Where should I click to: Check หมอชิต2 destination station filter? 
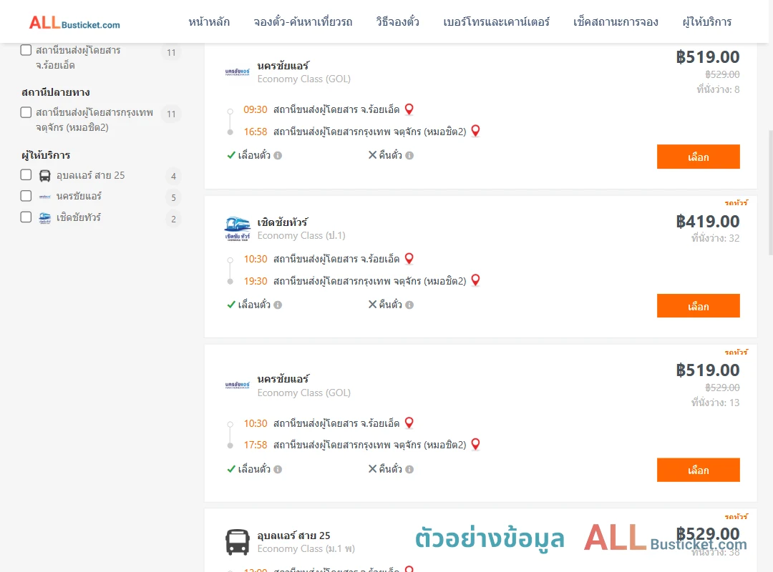pos(26,112)
